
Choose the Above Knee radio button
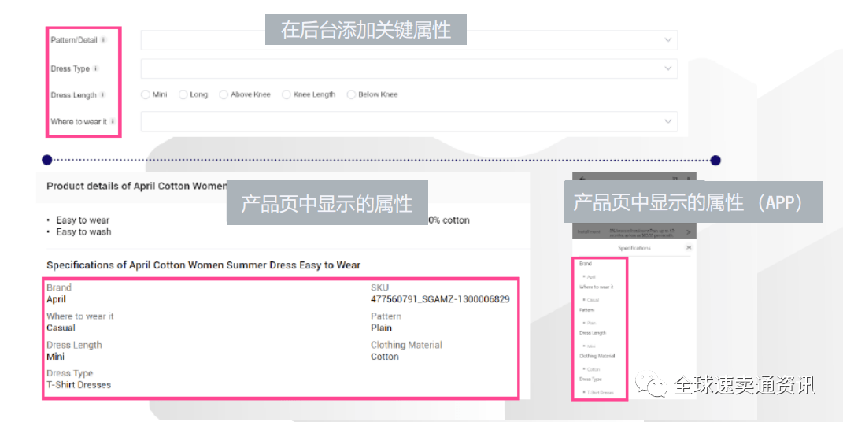click(224, 94)
